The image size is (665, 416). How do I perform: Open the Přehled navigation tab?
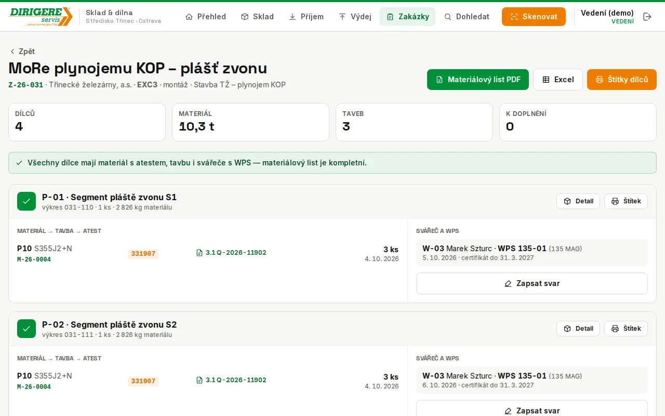point(206,17)
